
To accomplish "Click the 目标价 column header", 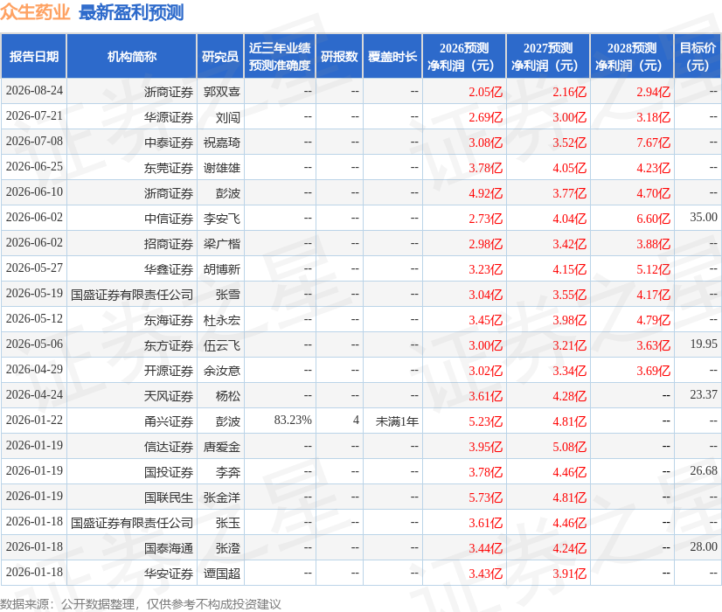I will 698,56.
